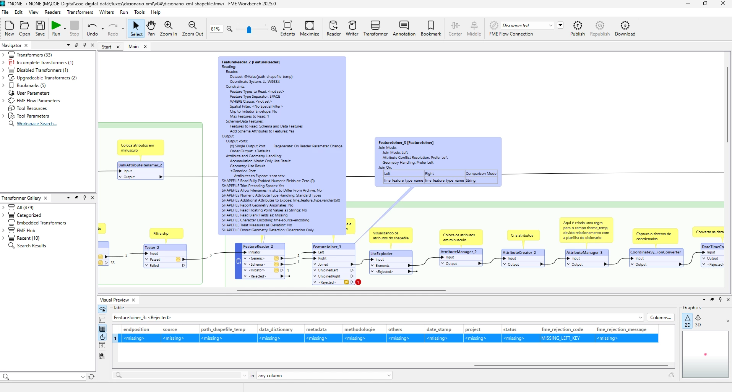Switch Graphics view to 3D mode
732x392 pixels.
coord(698,321)
